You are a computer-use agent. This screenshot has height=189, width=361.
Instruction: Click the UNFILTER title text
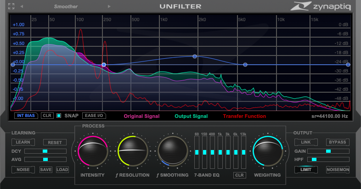click(180, 6)
